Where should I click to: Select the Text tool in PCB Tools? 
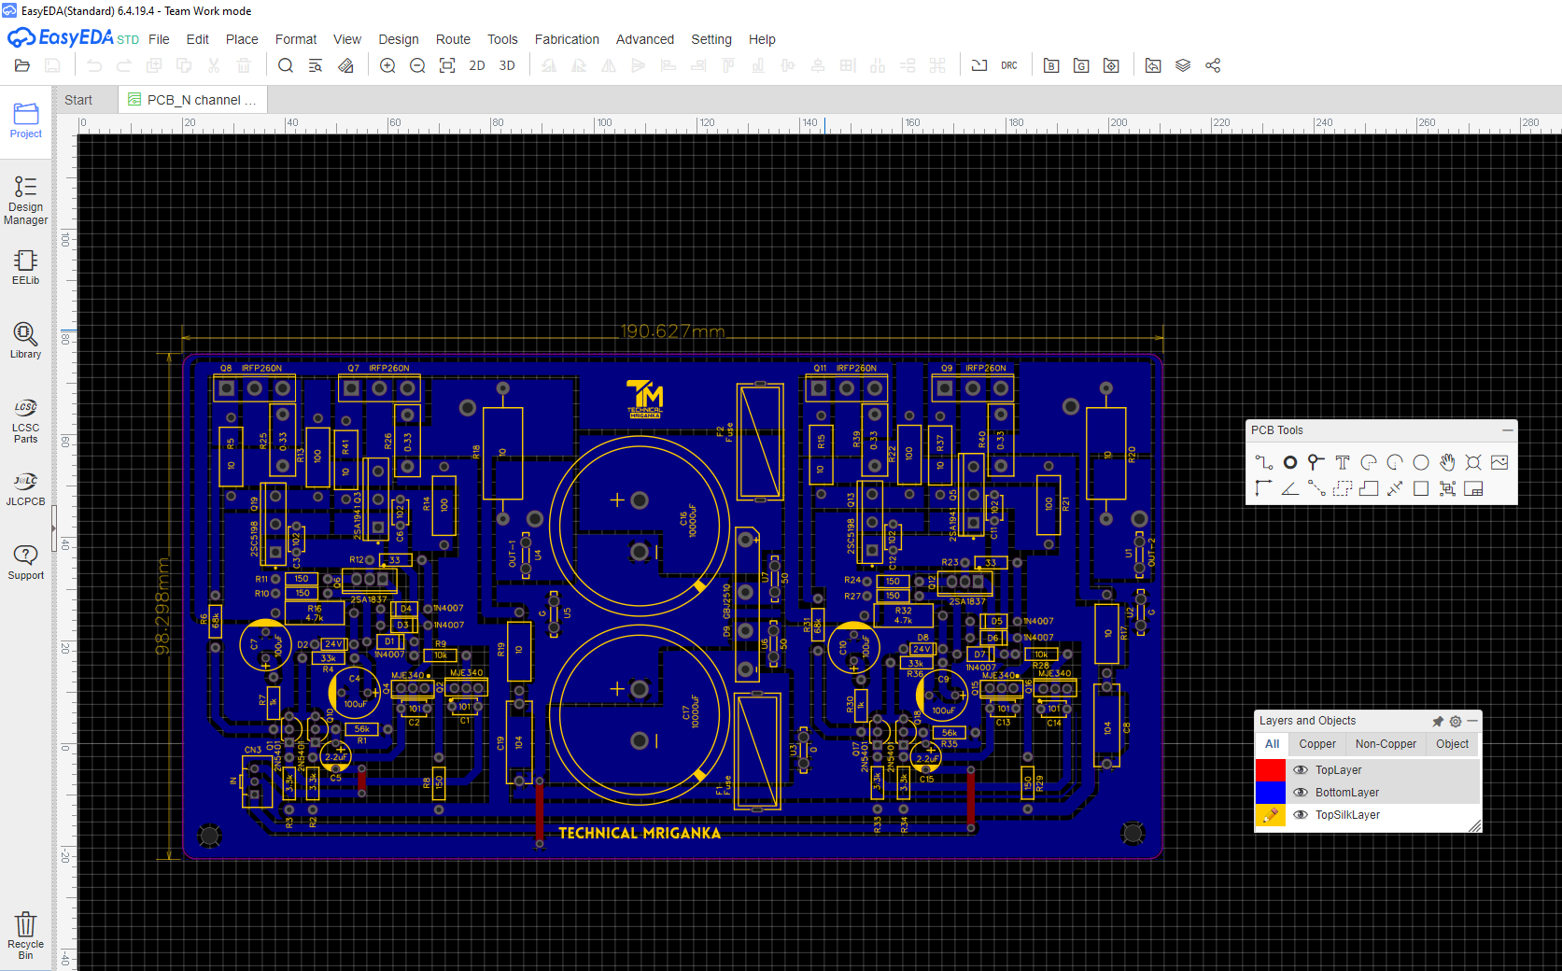coord(1343,462)
